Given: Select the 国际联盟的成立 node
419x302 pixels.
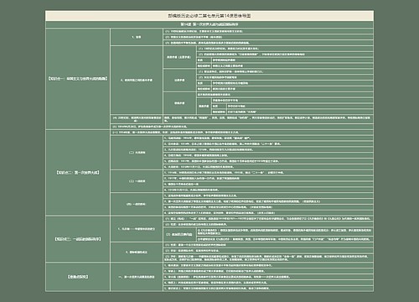Looking at the screenshot, I should point(137,252).
